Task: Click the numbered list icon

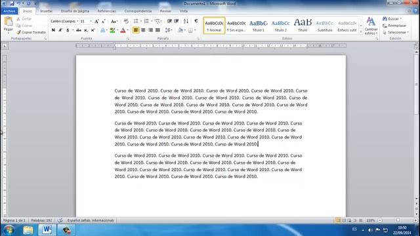Action: pyautogui.click(x=146, y=21)
